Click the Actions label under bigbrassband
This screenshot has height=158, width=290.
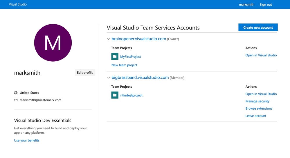[251, 87]
